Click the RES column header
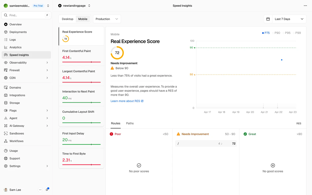Image resolution: width=312 pixels, height=195 pixels. tap(299, 123)
